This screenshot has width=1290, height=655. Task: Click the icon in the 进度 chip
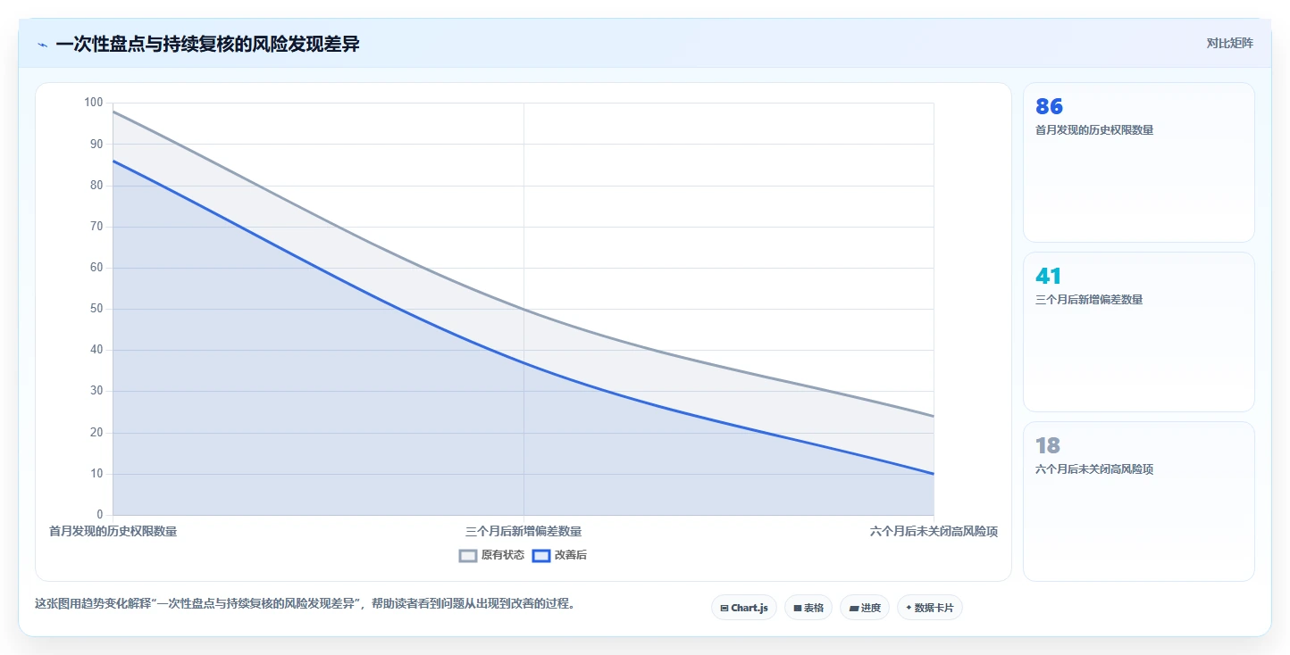tap(854, 608)
